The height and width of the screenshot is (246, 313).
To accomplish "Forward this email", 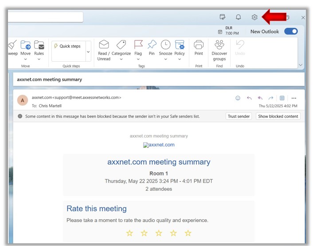I will 271,98.
